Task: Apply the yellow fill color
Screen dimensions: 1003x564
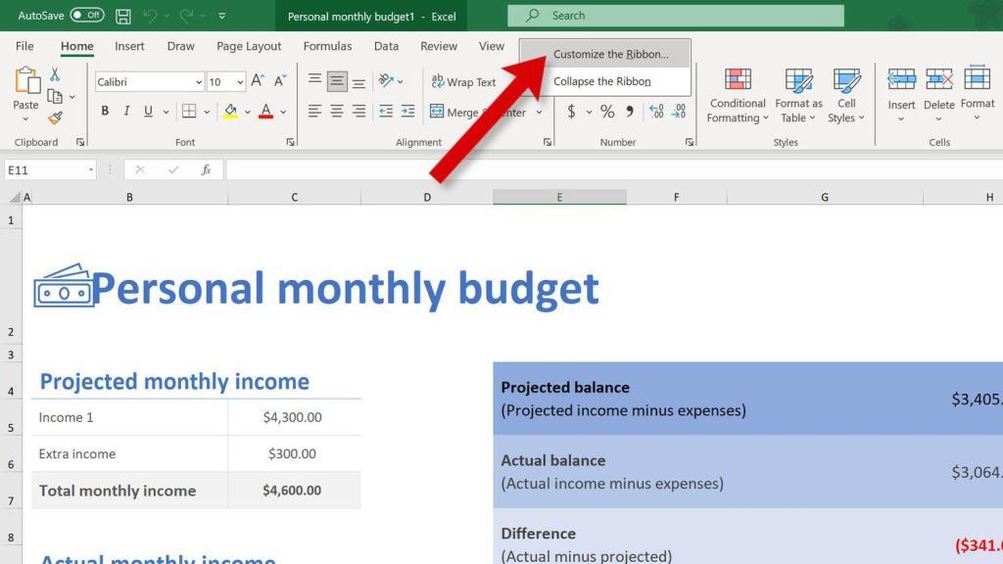Action: 230,112
